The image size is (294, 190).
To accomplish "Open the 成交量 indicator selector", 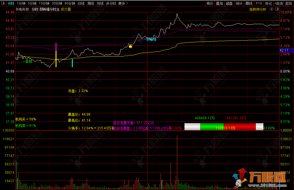I will [66, 9].
